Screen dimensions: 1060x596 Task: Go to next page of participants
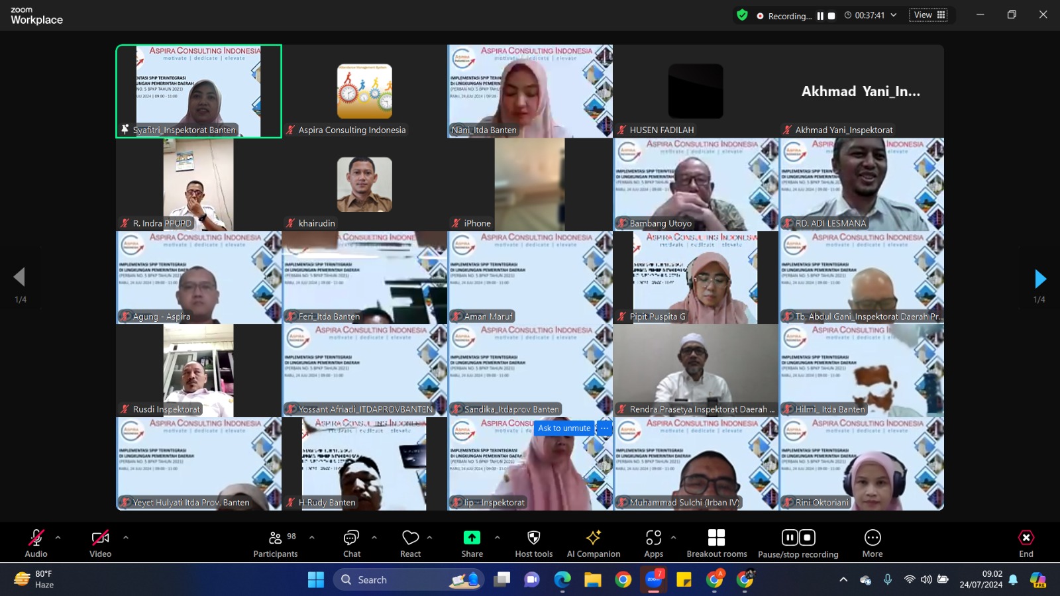[1040, 279]
